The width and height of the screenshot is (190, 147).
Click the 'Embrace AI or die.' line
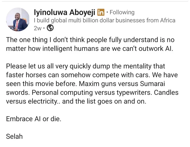point(34,119)
